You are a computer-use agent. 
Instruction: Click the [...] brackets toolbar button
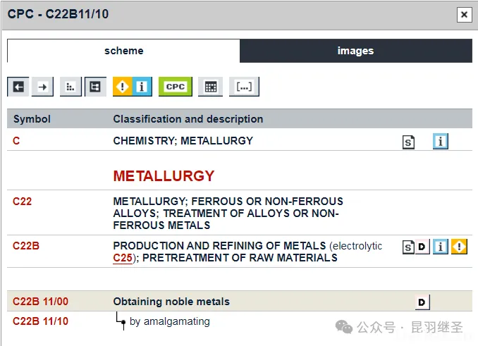(244, 87)
